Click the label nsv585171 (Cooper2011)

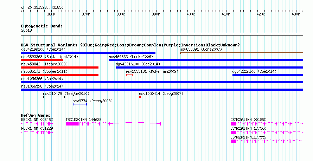click(44, 71)
